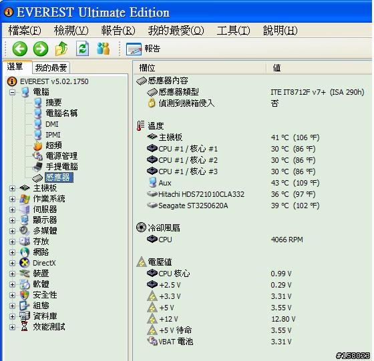374x361 pixels.
Task: Click the 存放 storage drive icon
Action: 25,242
